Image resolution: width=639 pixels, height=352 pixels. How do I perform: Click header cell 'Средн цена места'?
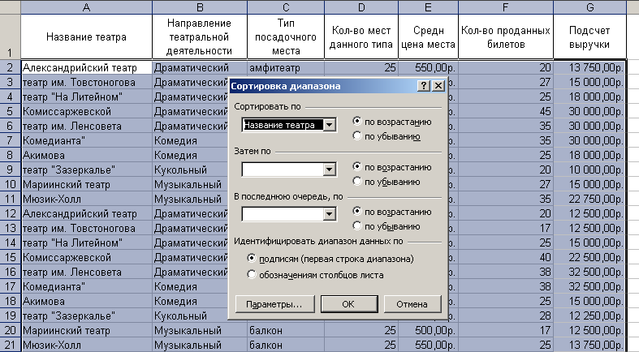429,37
